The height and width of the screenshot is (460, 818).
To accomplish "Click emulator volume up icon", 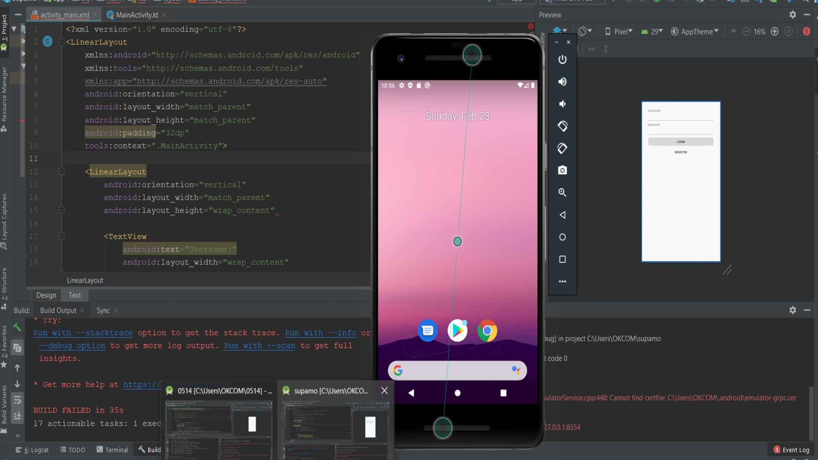I will (x=562, y=82).
